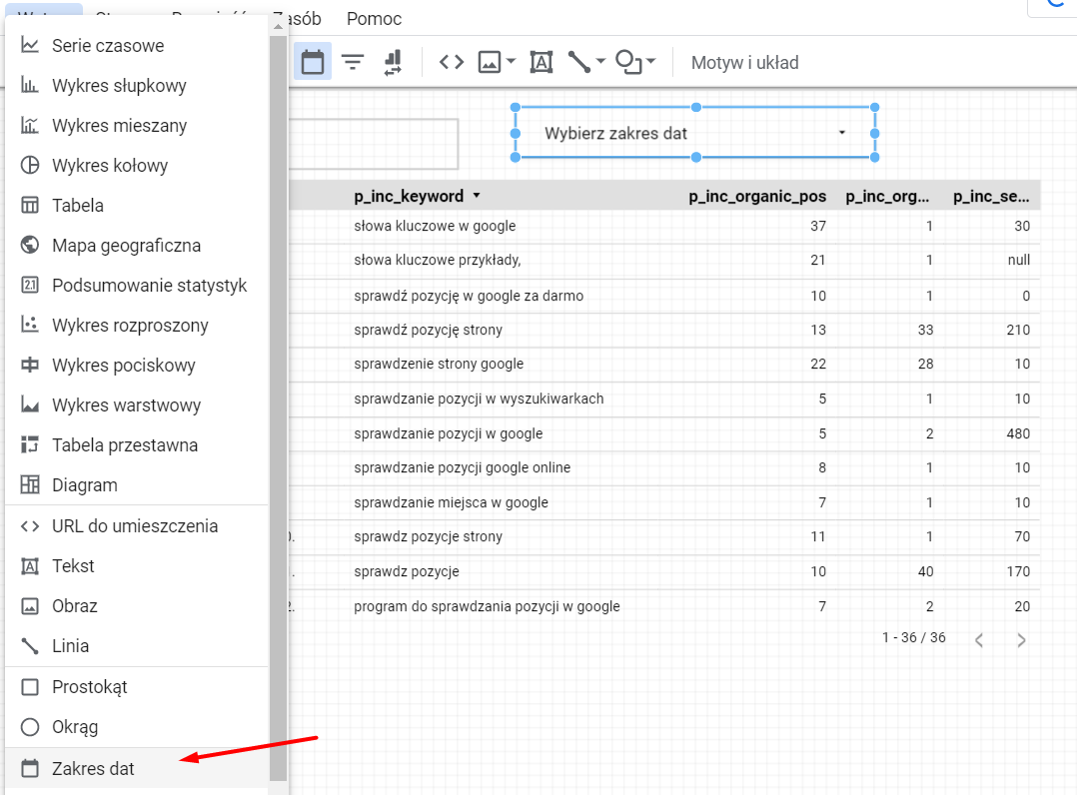Open the Pomoc menu
The image size is (1077, 795).
point(374,19)
